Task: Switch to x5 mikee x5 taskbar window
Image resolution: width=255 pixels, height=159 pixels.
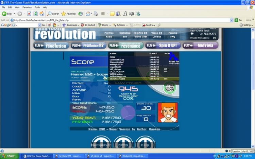Action: click(101, 156)
